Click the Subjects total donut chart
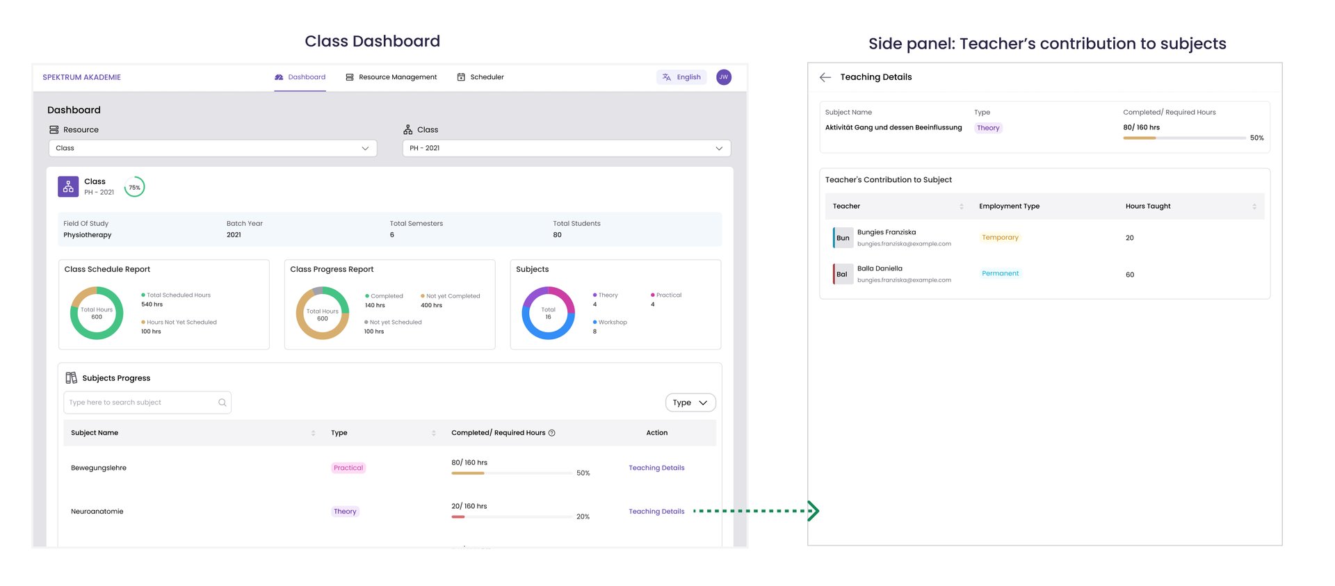This screenshot has height=586, width=1335. point(549,313)
